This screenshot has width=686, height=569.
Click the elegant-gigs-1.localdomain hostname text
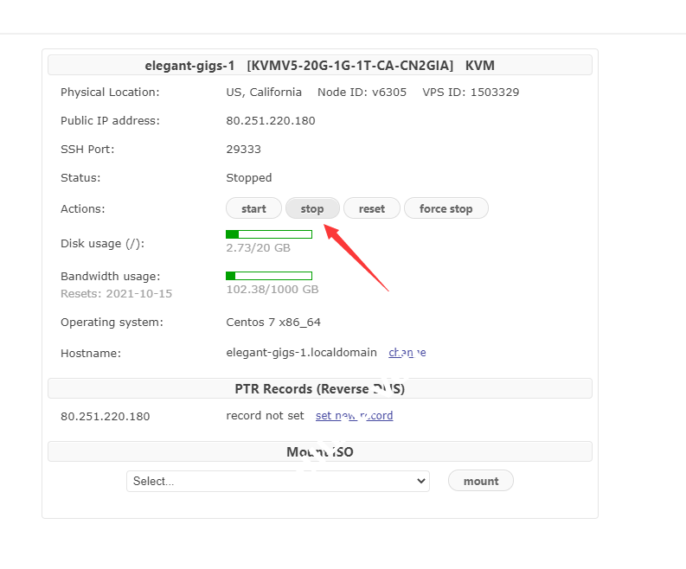[x=301, y=353]
